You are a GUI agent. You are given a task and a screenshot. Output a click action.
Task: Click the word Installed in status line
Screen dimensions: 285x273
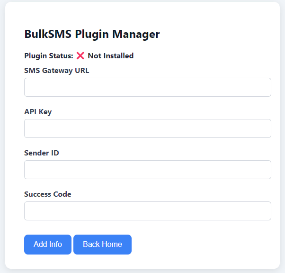click(118, 56)
